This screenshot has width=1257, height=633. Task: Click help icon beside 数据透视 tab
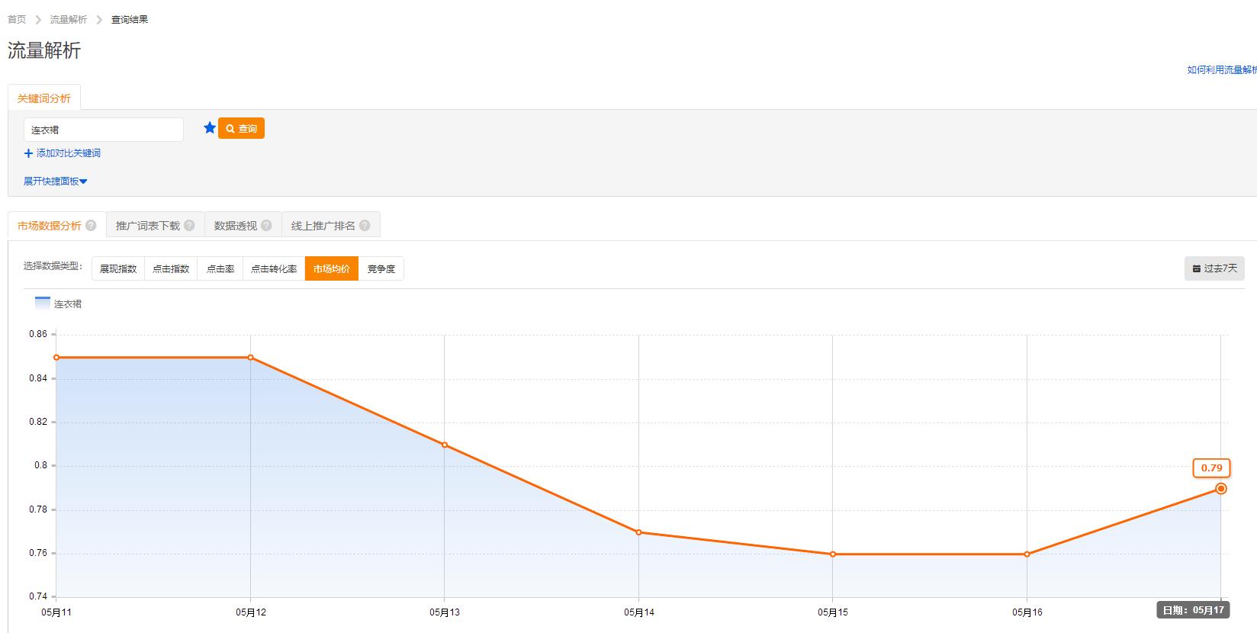pos(266,226)
